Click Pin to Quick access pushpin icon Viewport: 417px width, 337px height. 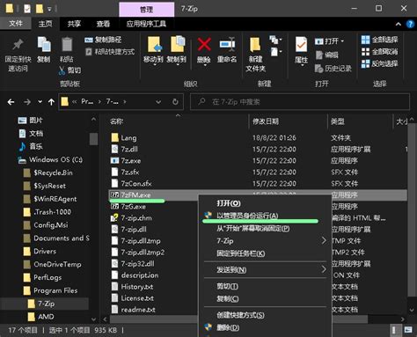click(18, 45)
